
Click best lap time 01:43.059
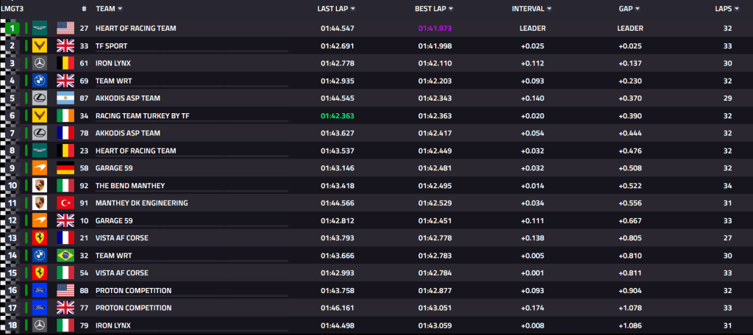click(435, 325)
